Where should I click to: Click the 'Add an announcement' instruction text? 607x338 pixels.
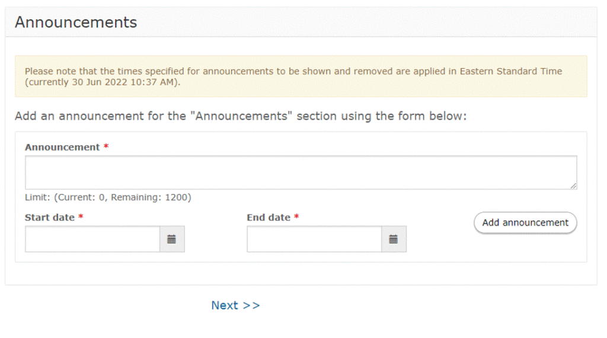click(x=241, y=116)
